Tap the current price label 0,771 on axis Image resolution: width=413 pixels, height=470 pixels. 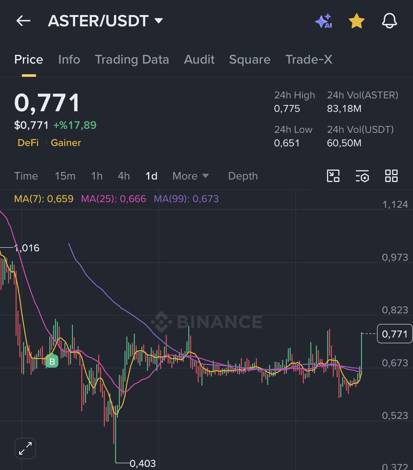point(395,334)
